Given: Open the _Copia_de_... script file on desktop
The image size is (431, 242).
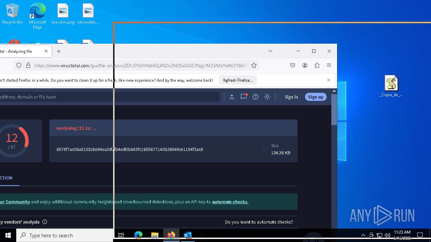Looking at the screenshot, I should click(x=391, y=86).
